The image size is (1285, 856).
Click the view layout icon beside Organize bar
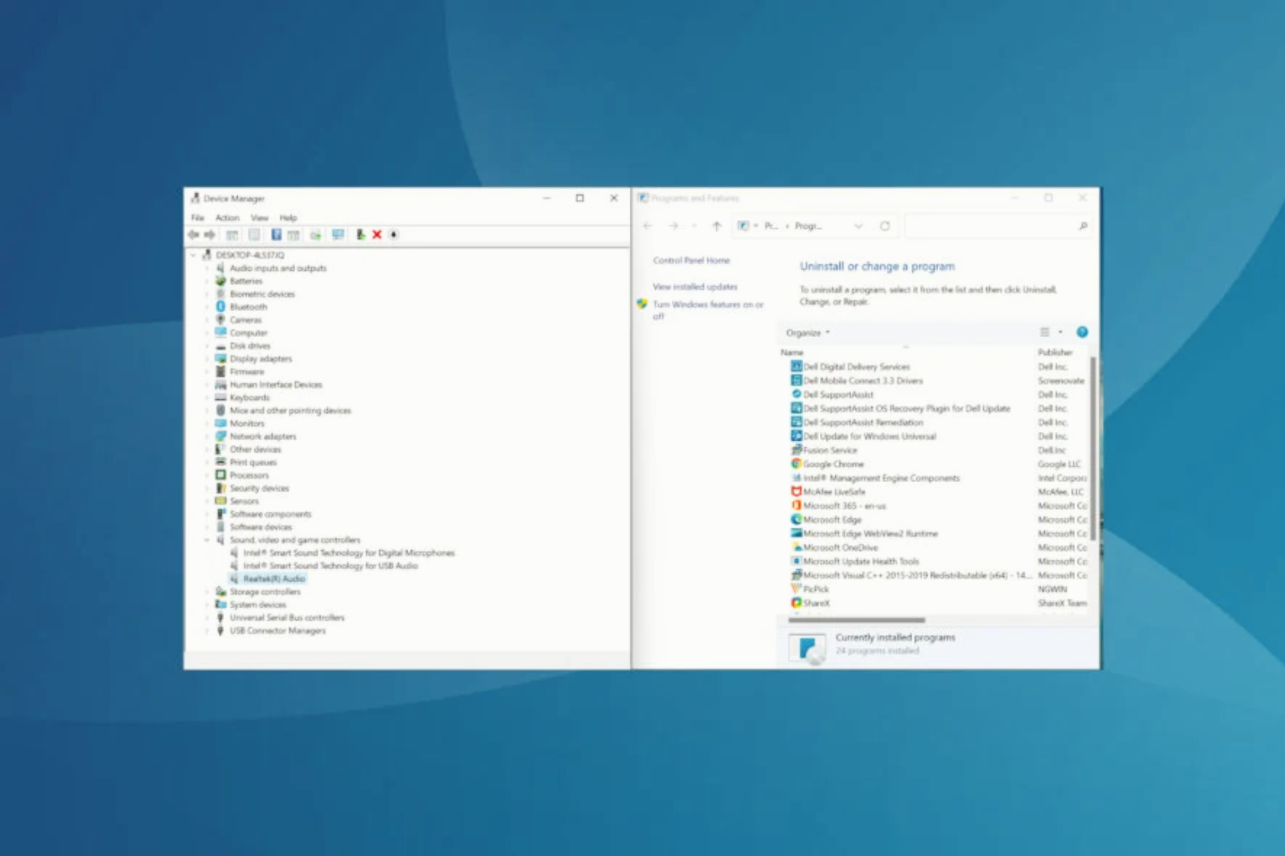point(1044,332)
